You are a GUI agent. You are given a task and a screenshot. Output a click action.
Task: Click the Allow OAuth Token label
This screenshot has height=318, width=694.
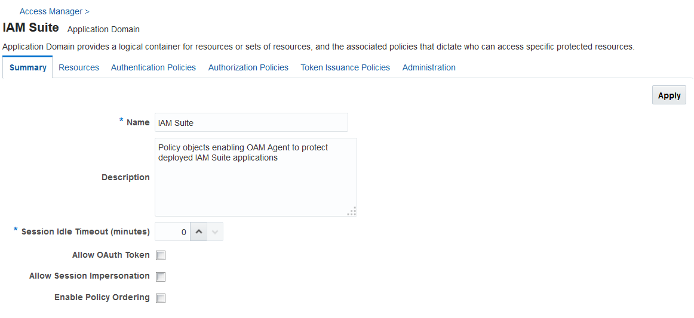pos(110,255)
